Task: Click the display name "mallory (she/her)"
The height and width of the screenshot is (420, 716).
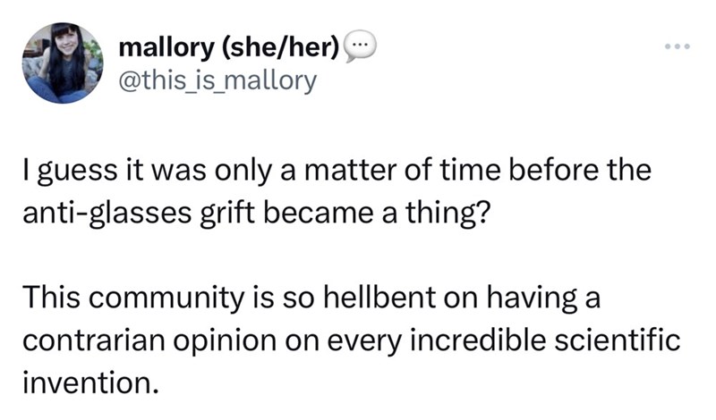Action: [x=227, y=46]
